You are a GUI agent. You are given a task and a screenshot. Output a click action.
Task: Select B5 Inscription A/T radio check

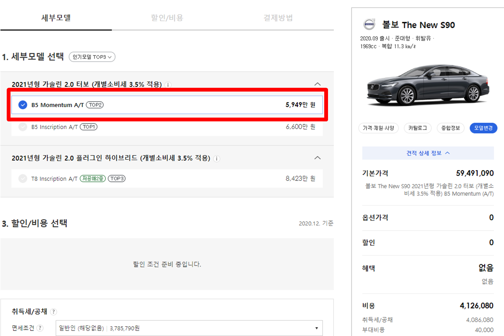coord(23,127)
